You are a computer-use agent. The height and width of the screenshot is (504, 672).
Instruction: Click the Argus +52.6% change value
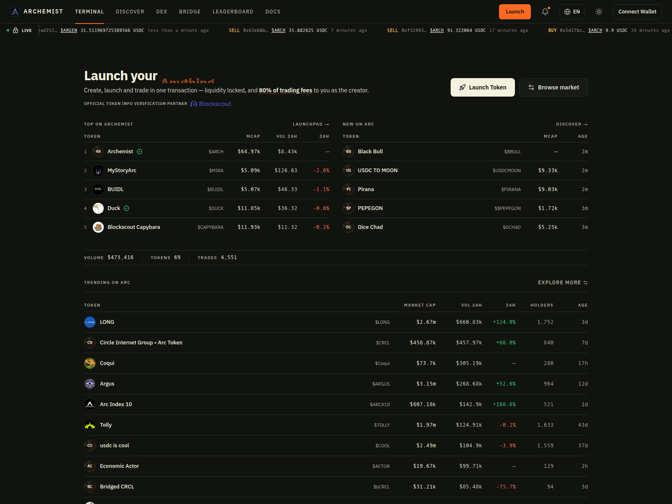(x=506, y=384)
